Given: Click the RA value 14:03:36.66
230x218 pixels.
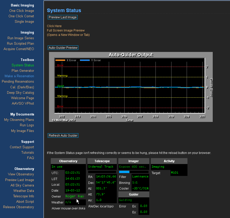Looking at the screenshot, I should (x=106, y=176).
